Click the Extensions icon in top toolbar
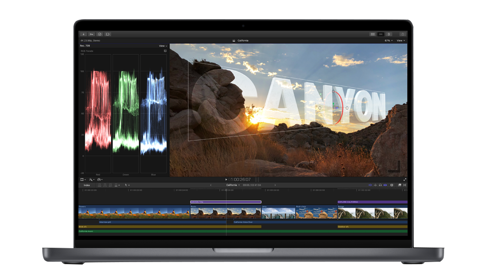 click(108, 34)
